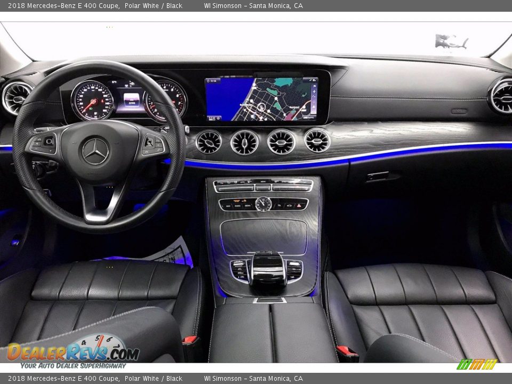This screenshot has width=512, height=384.
Task: Click the Mercedes star emblem on steering wheel
Action: [x=95, y=151]
